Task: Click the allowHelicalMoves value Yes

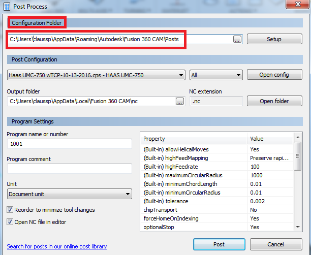Action: pyautogui.click(x=270, y=149)
